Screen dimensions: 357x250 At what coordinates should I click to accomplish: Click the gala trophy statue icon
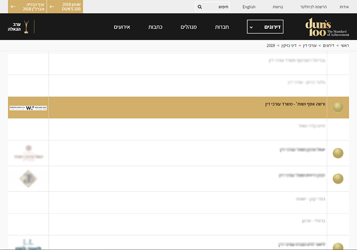pos(26,27)
